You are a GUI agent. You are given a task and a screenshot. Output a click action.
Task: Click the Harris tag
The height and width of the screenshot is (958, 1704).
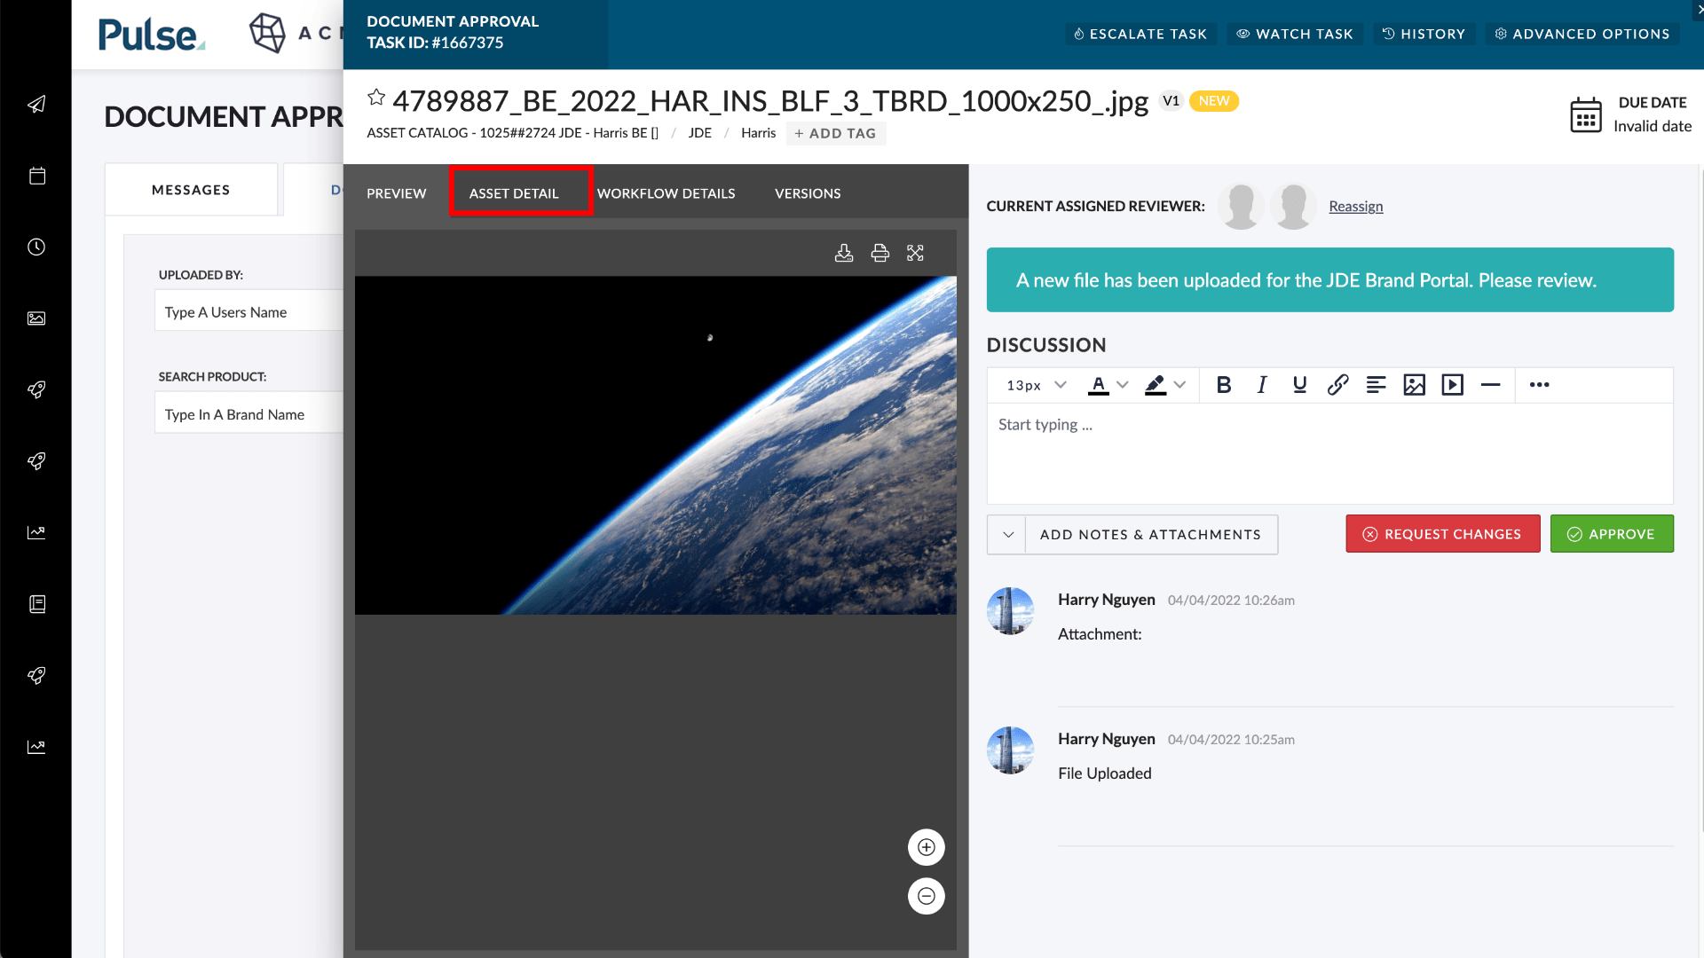point(758,133)
